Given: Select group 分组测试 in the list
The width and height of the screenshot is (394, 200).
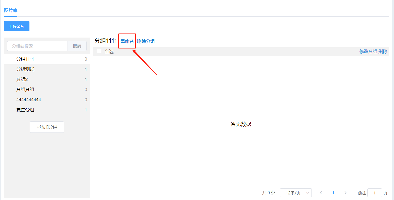Looking at the screenshot, I should 47,69.
